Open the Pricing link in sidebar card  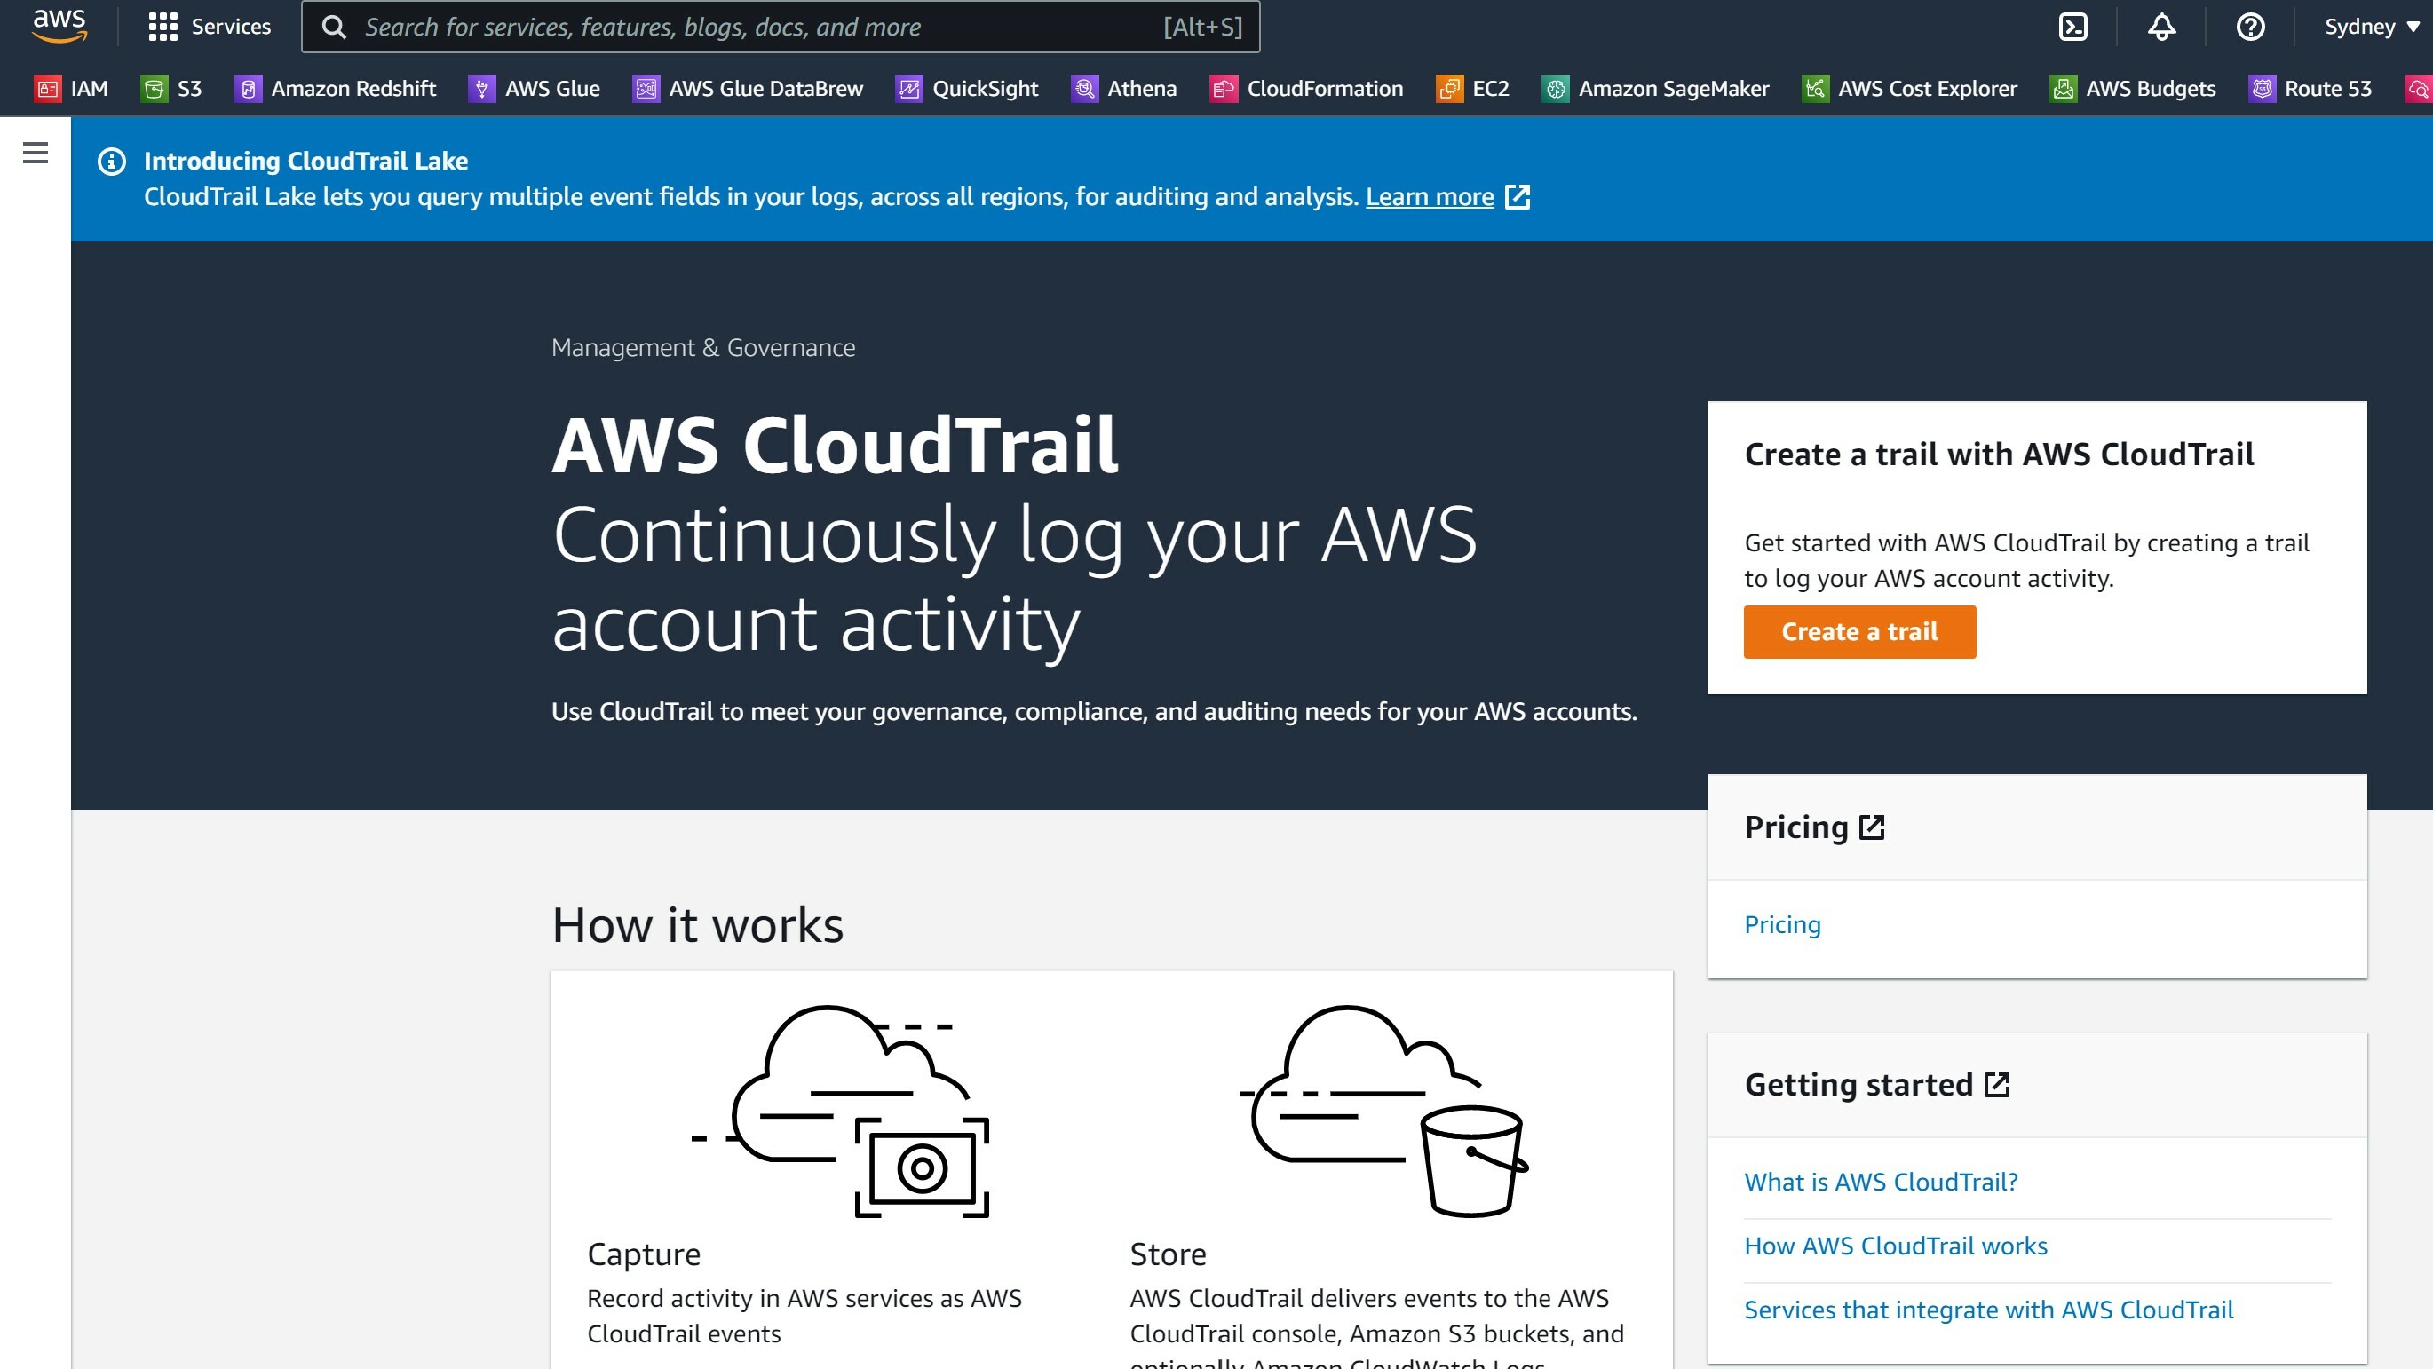pyautogui.click(x=1782, y=924)
